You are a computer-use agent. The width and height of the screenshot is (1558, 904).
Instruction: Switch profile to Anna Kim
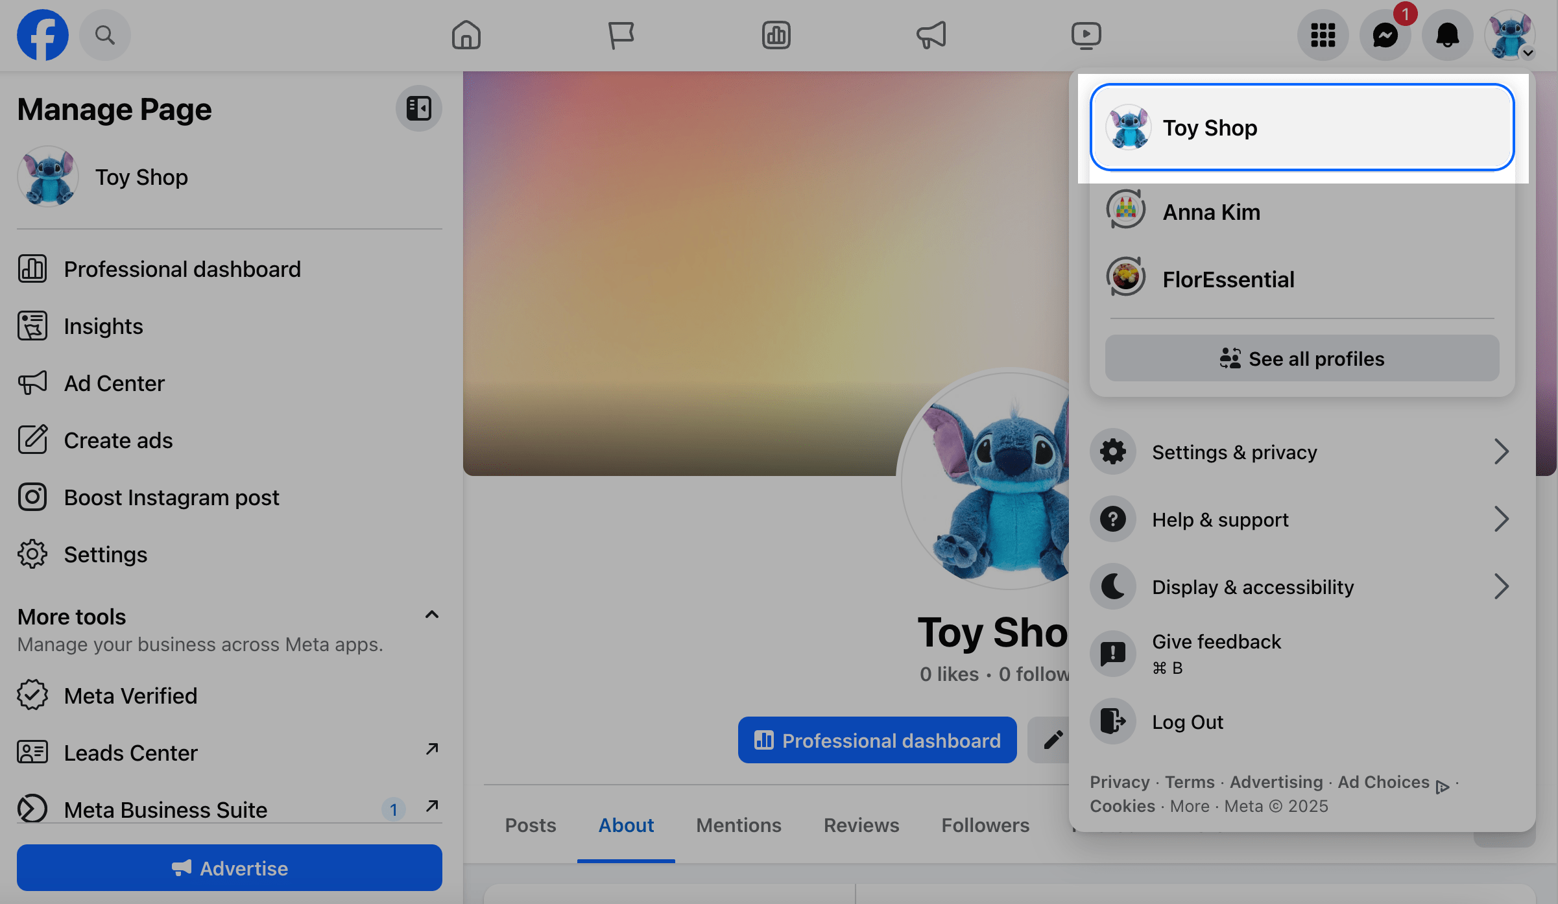[1211, 212]
